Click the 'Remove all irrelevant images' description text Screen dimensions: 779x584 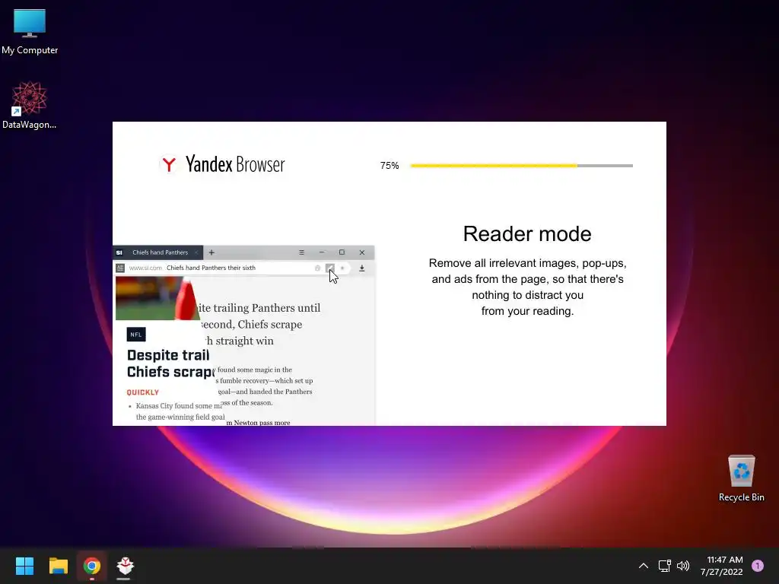pyautogui.click(x=527, y=287)
